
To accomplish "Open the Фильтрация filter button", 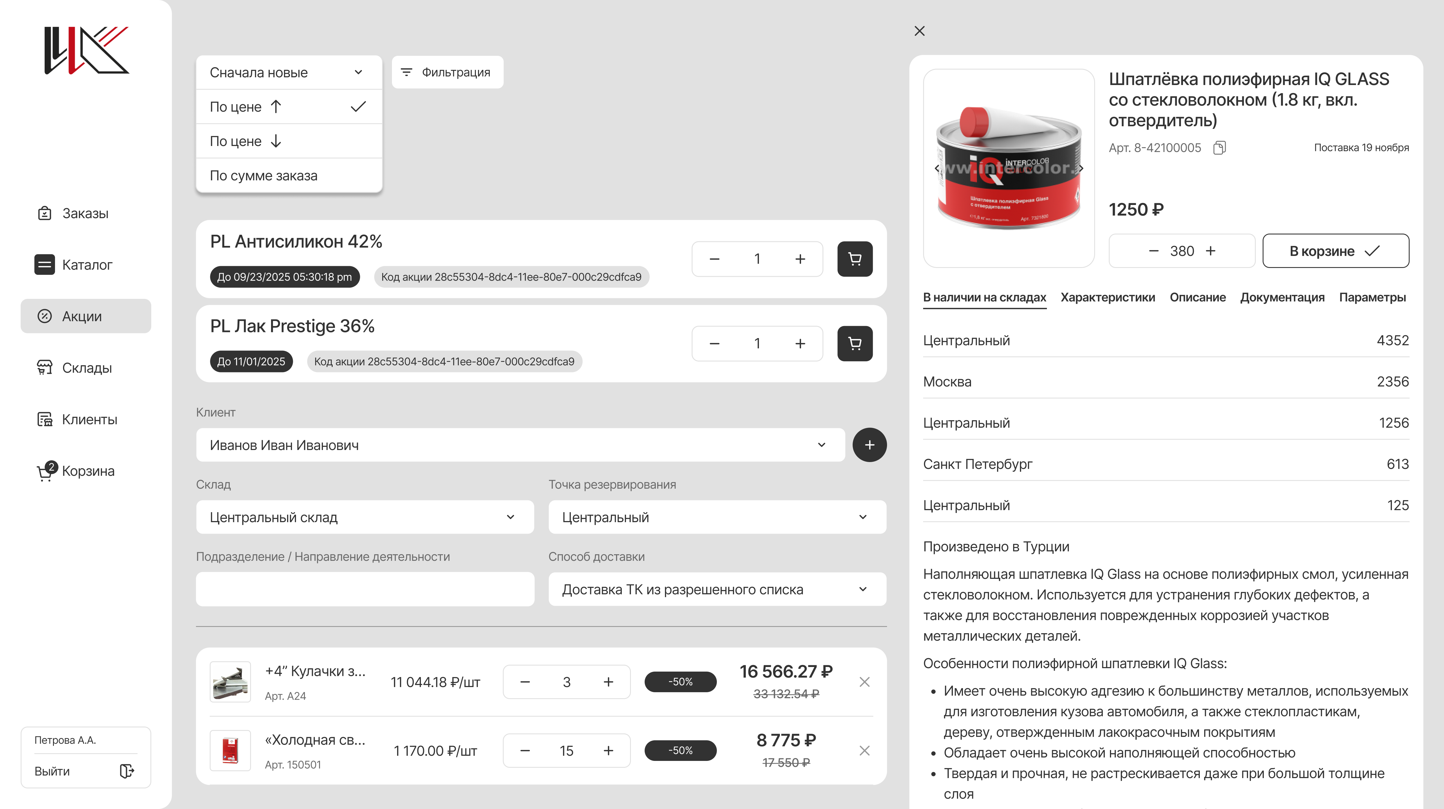I will click(447, 72).
